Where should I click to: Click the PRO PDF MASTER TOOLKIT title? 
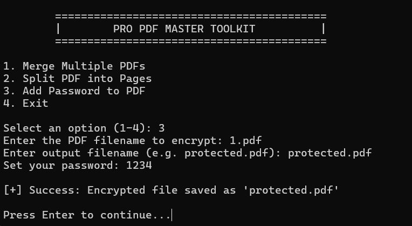[184, 29]
